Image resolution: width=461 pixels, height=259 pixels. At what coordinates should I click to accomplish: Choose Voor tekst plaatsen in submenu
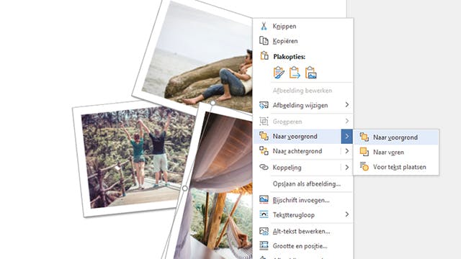[x=396, y=167]
